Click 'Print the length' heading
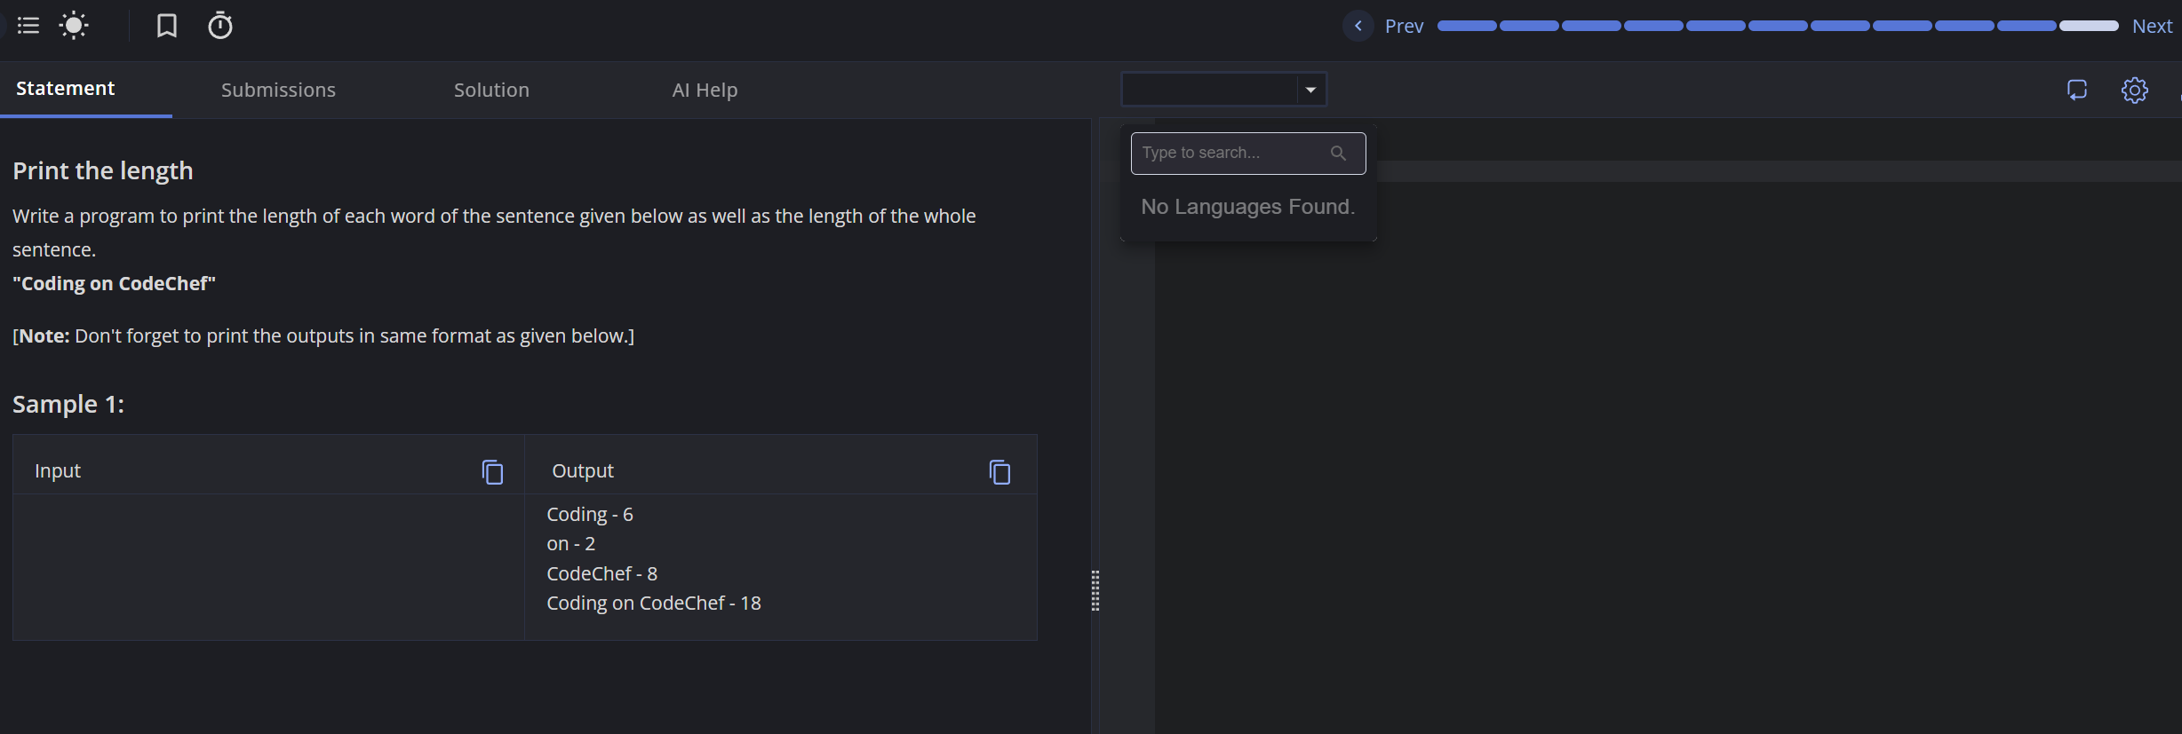 (103, 170)
